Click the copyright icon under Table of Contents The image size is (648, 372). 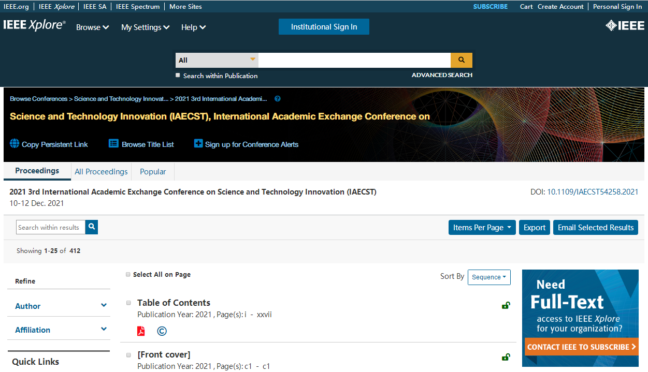162,331
